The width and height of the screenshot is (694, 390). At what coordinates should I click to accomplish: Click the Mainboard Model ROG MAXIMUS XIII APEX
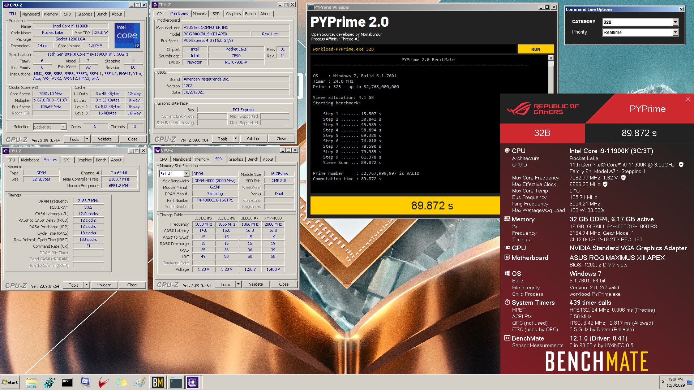[x=216, y=34]
